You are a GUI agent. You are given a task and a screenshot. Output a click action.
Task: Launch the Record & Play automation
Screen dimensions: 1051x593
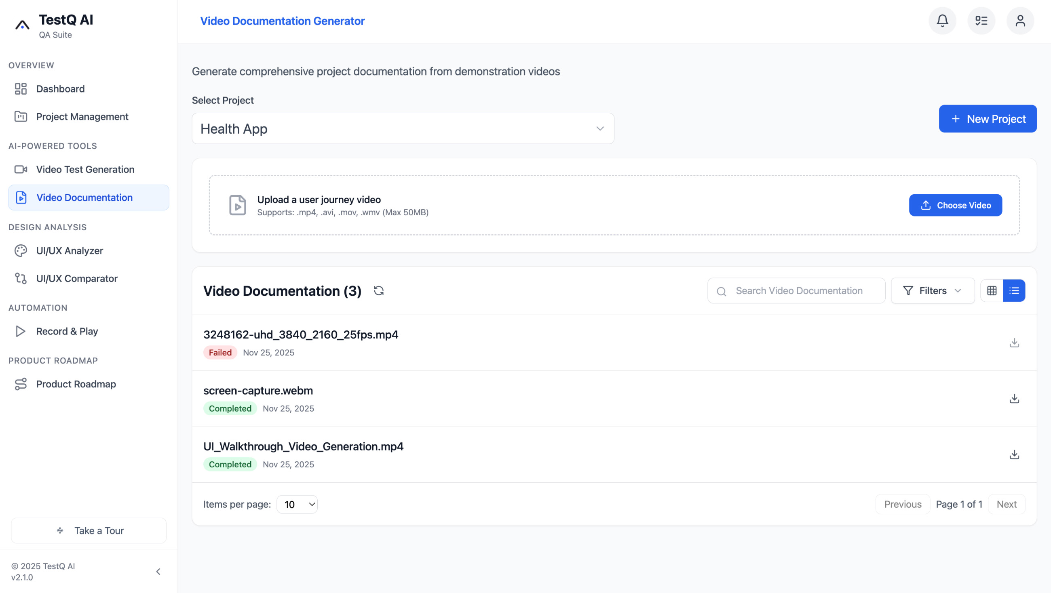[x=67, y=331]
